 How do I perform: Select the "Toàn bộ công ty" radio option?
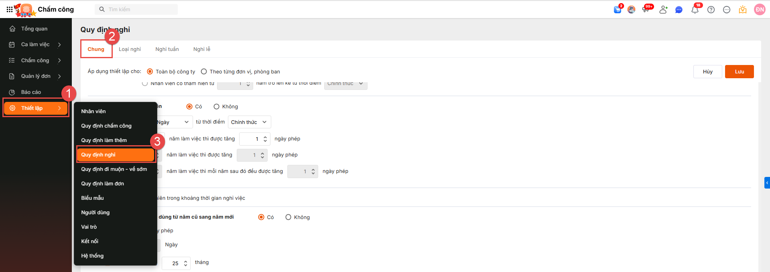pos(150,71)
